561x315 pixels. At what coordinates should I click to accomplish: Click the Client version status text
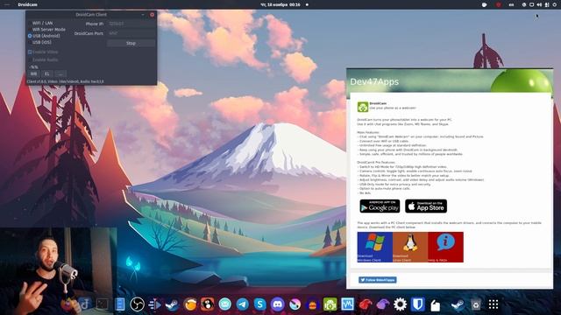66,81
